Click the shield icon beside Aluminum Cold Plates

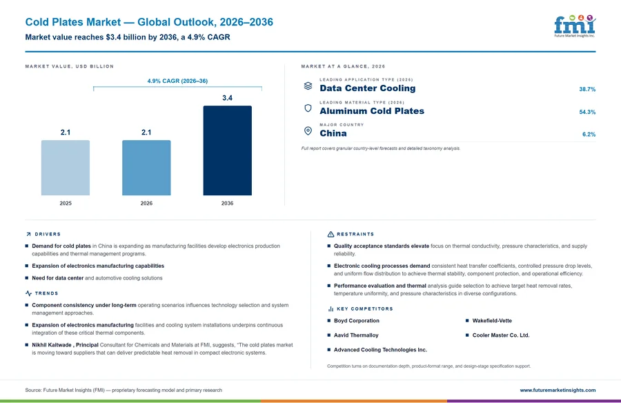coord(308,108)
